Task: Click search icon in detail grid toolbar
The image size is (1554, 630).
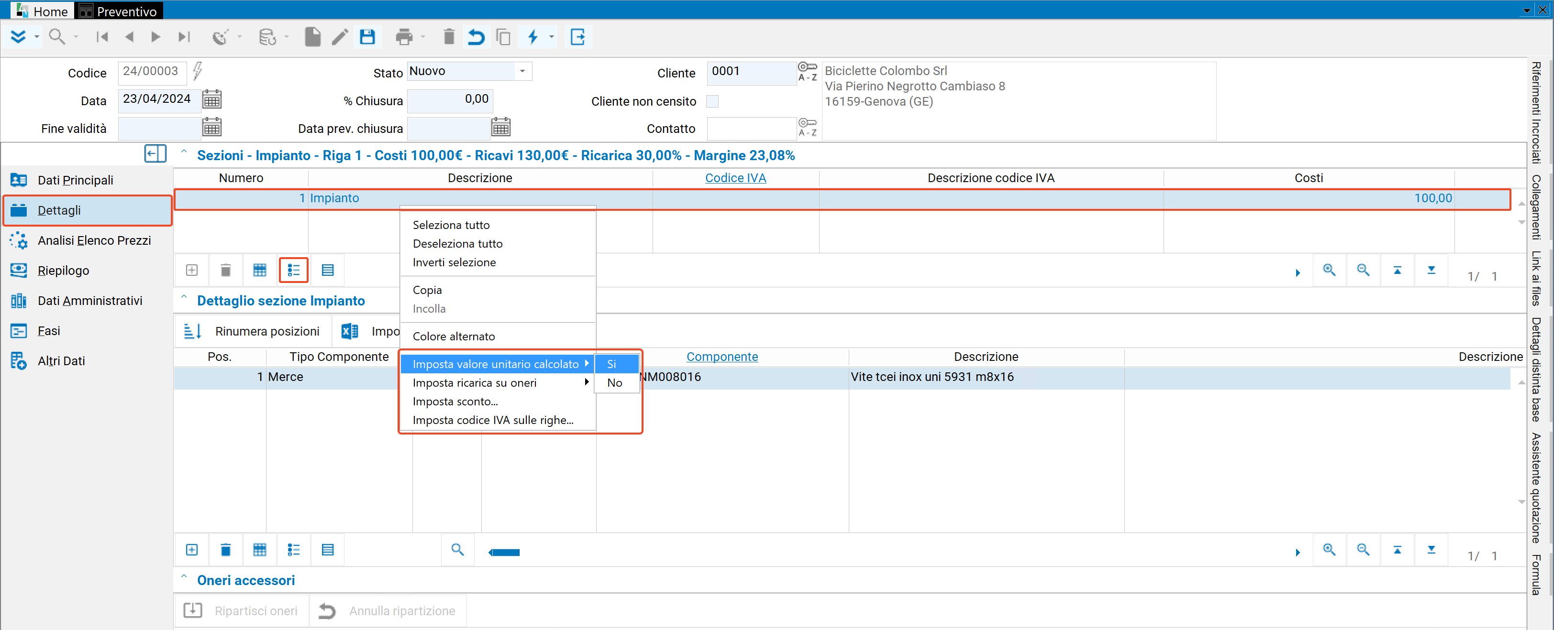Action: point(457,549)
